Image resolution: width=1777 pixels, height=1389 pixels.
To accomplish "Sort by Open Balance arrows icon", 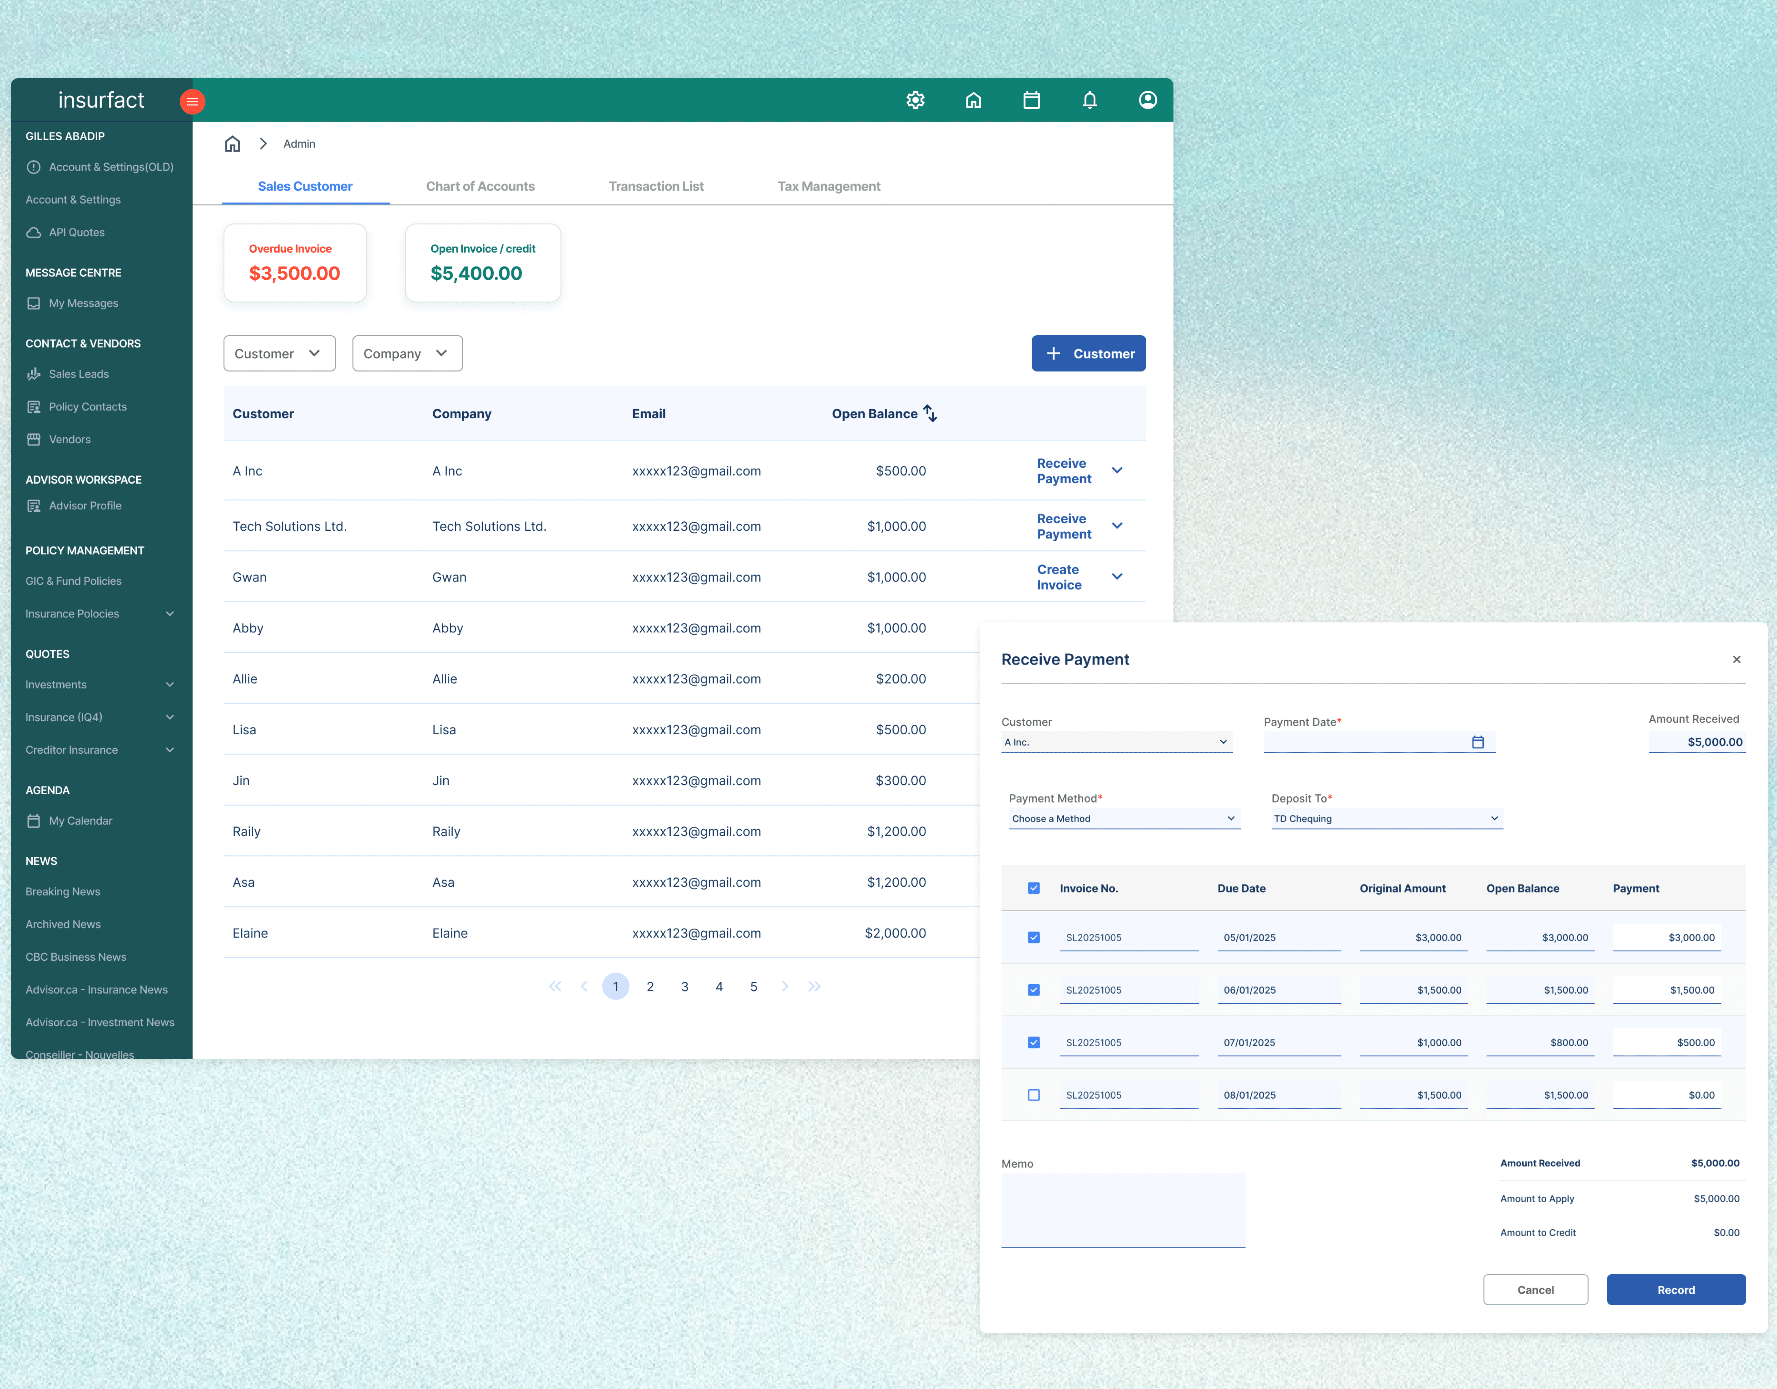I will [x=930, y=413].
